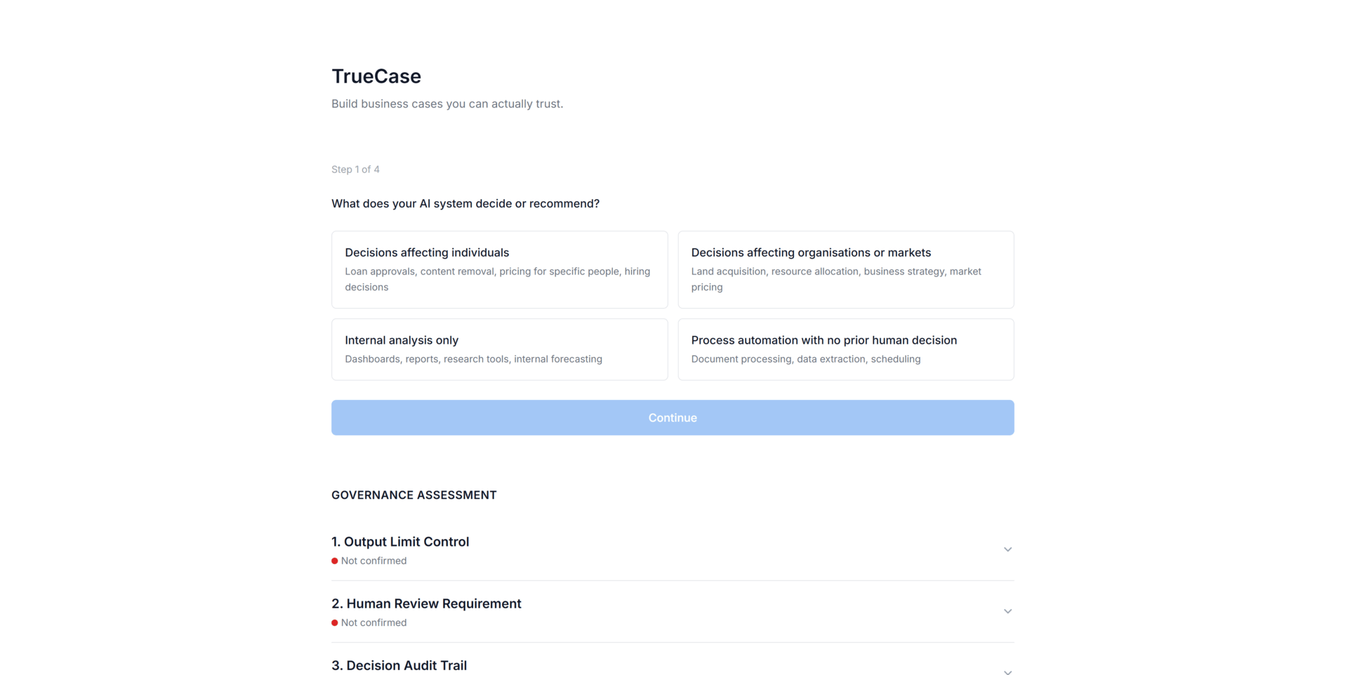Pick the "Internal analysis only" option
1348x675 pixels.
[499, 349]
